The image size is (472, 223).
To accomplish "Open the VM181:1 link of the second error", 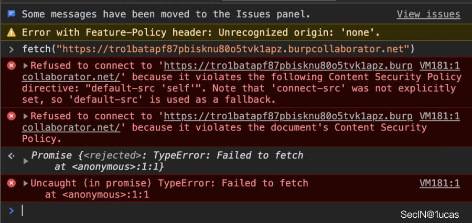I will pyautogui.click(x=439, y=116).
